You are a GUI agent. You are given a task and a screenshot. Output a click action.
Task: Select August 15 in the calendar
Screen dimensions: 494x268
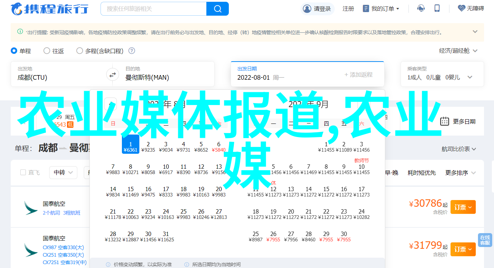pyautogui.click(x=130, y=191)
